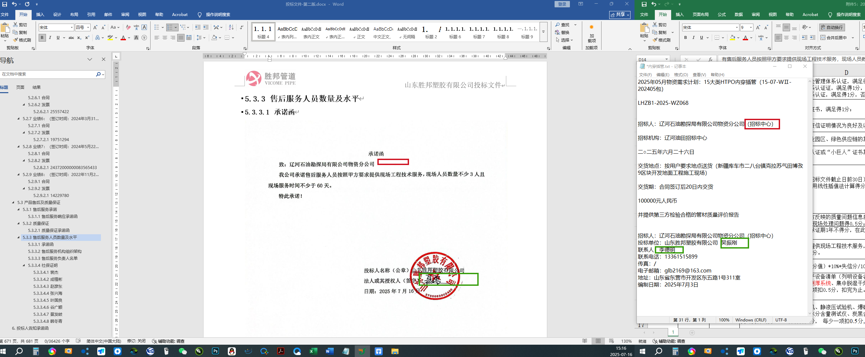Toggle Italic in Word ribbon
865x357 pixels.
50,38
